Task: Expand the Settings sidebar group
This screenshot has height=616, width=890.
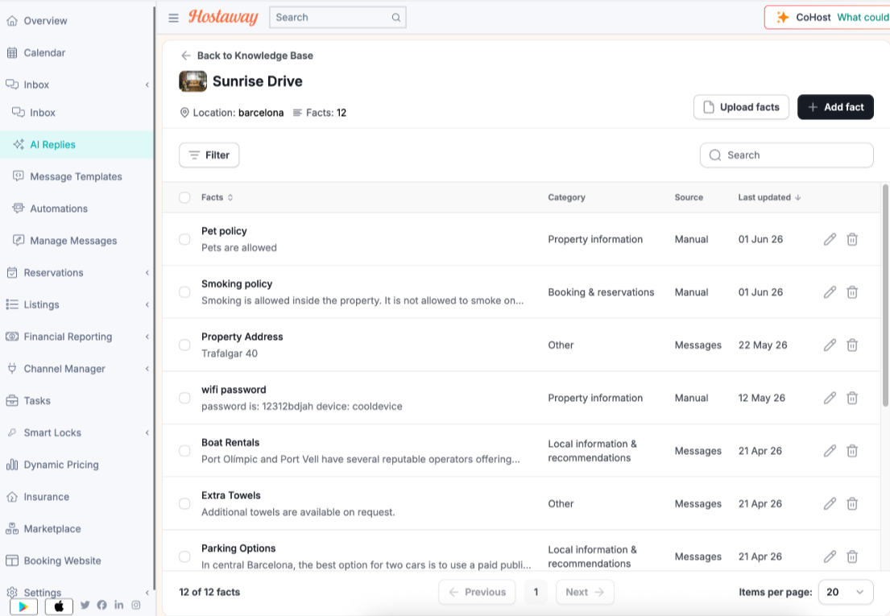Action: 147,593
